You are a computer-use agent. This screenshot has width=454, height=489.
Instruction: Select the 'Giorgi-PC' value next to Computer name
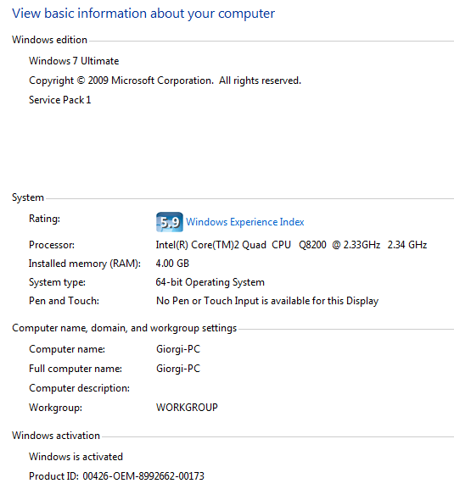point(178,349)
